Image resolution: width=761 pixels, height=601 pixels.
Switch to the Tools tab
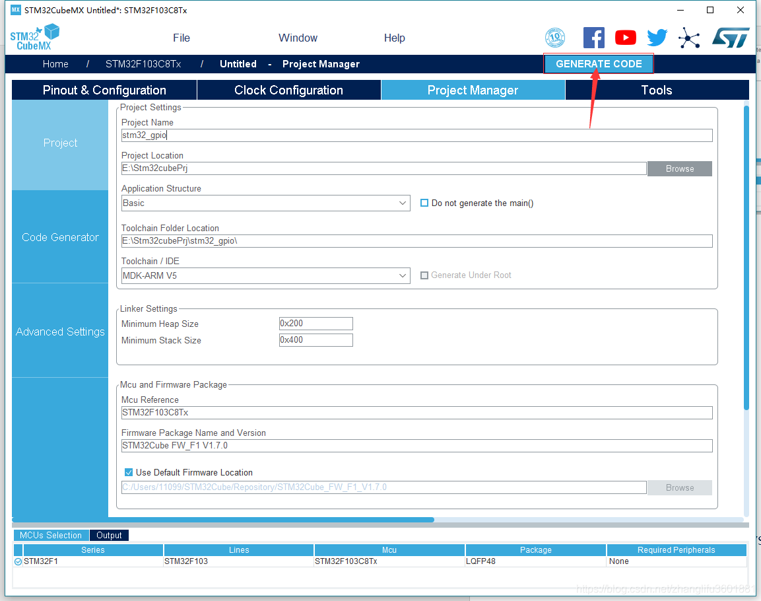[657, 90]
